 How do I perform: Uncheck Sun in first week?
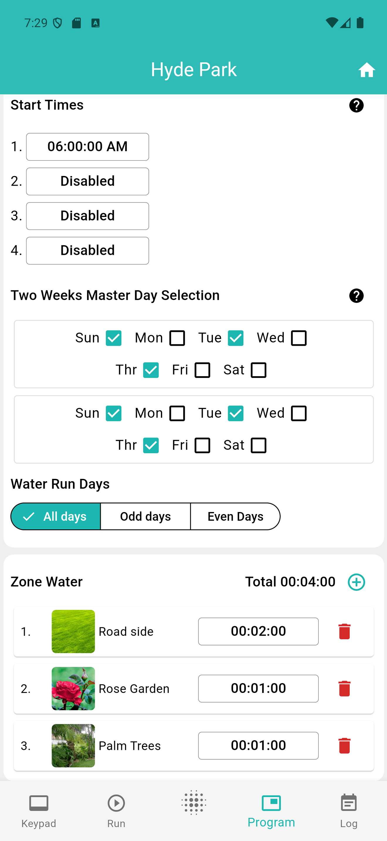point(113,338)
